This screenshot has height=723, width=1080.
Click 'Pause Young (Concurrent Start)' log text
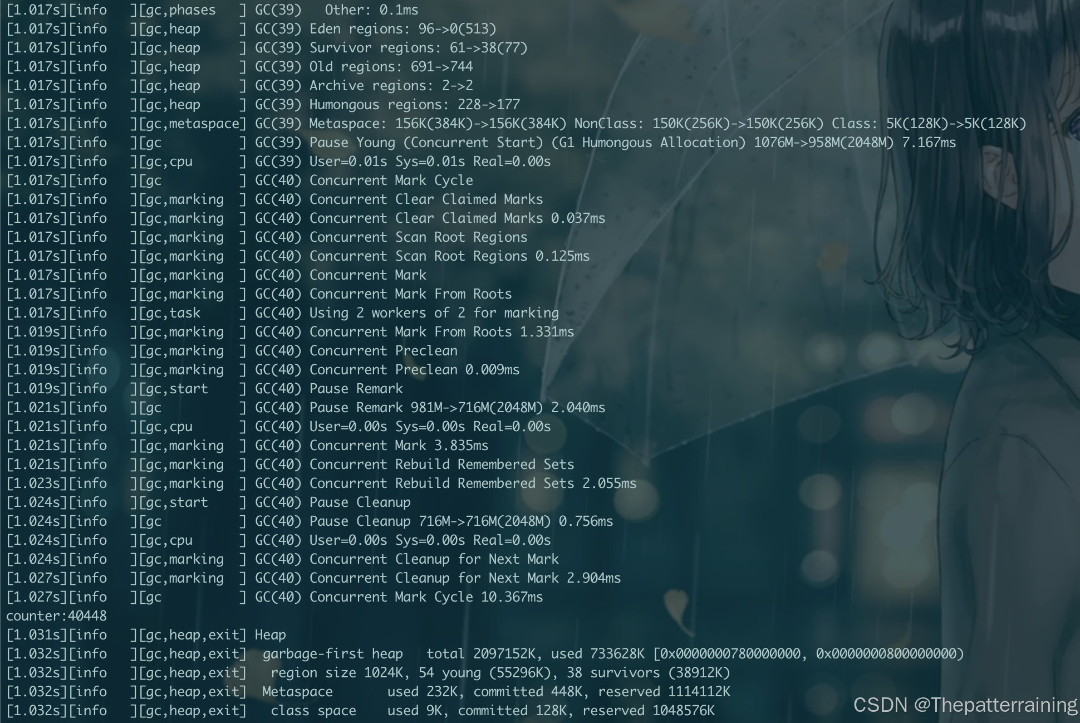click(426, 143)
